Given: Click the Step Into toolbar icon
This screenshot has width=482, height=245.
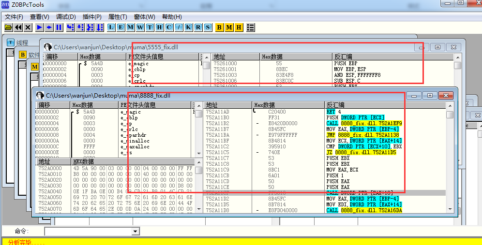Looking at the screenshot, I should pos(70,28).
